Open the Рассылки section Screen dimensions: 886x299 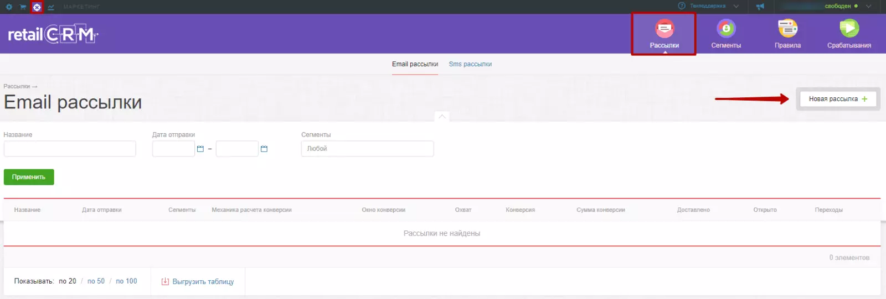click(664, 34)
